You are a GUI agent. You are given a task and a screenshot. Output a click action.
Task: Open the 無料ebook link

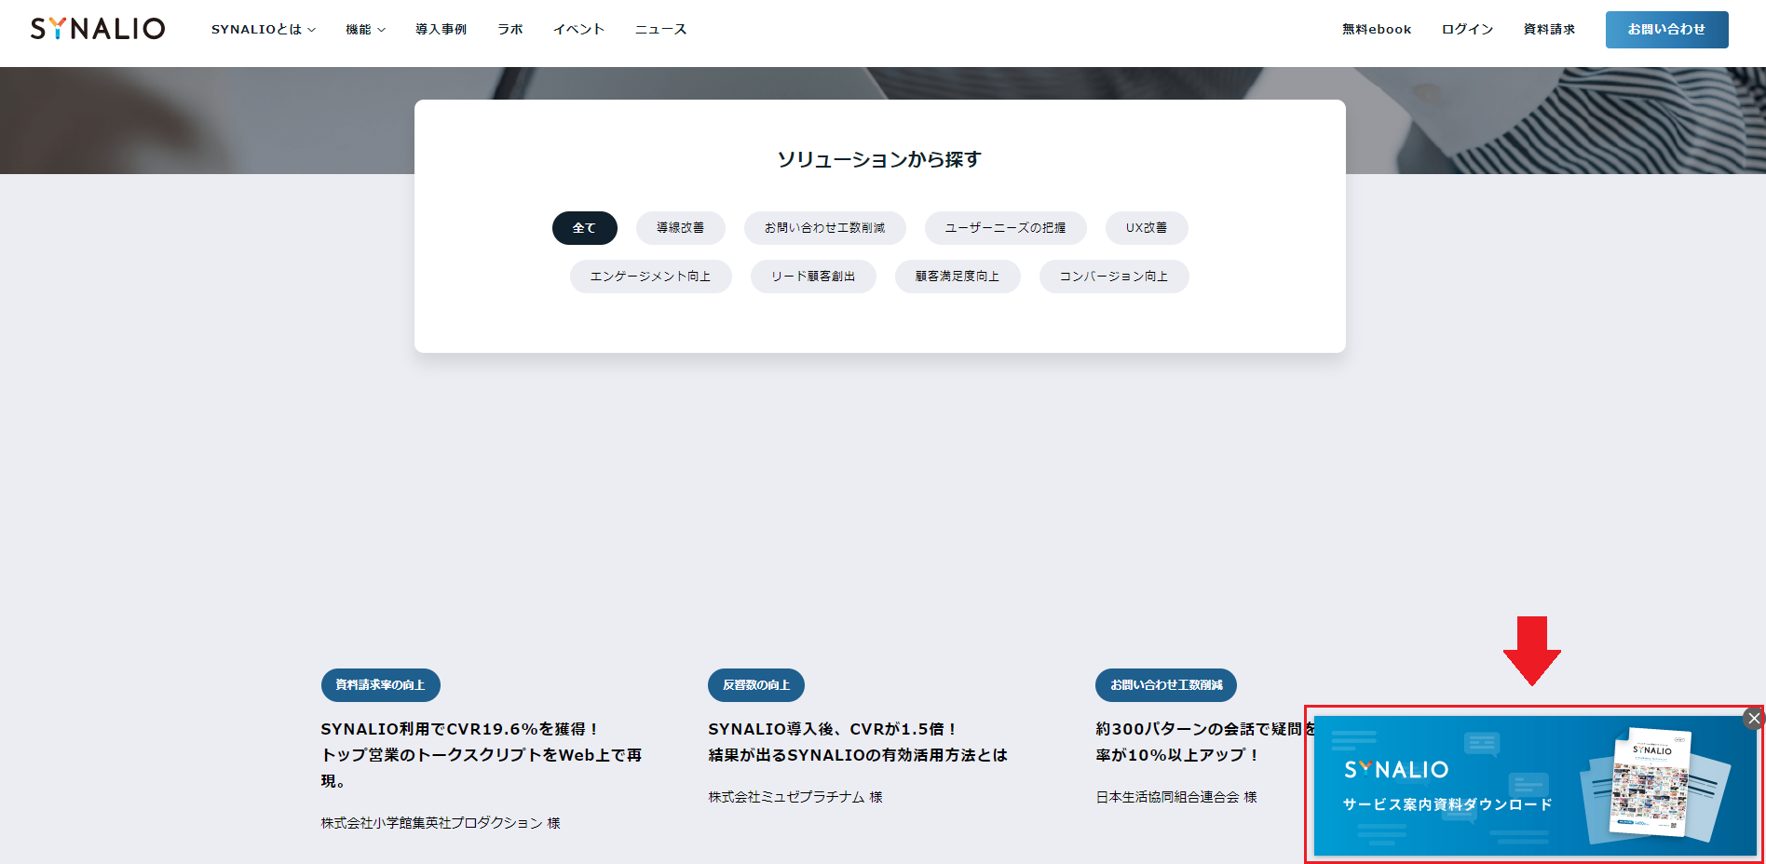(x=1377, y=30)
